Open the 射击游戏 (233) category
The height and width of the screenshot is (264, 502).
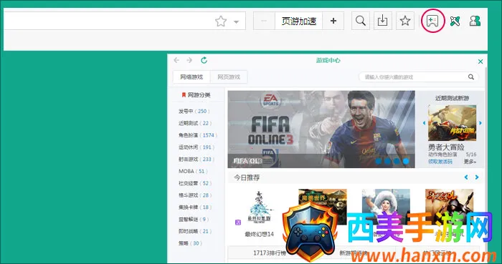point(196,159)
